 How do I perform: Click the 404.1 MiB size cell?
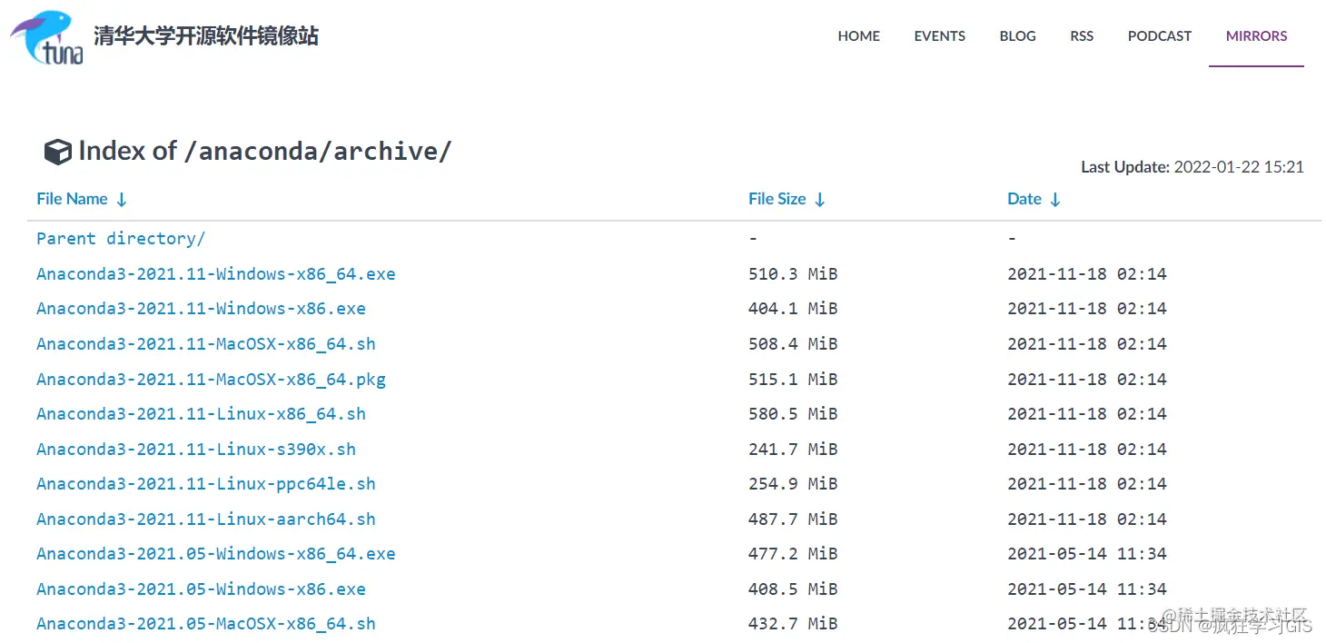[x=793, y=309]
